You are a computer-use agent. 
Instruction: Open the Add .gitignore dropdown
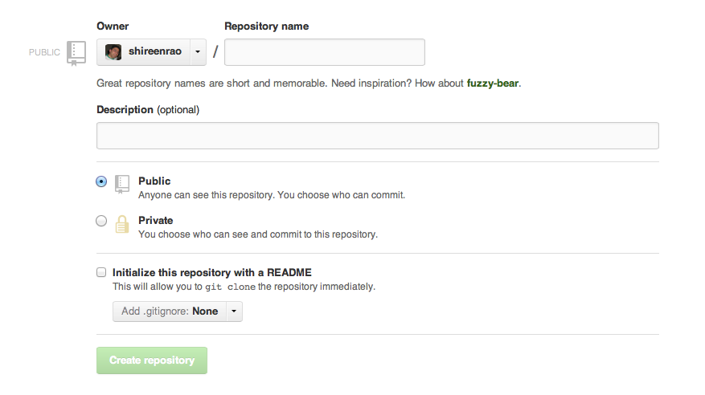pyautogui.click(x=170, y=312)
